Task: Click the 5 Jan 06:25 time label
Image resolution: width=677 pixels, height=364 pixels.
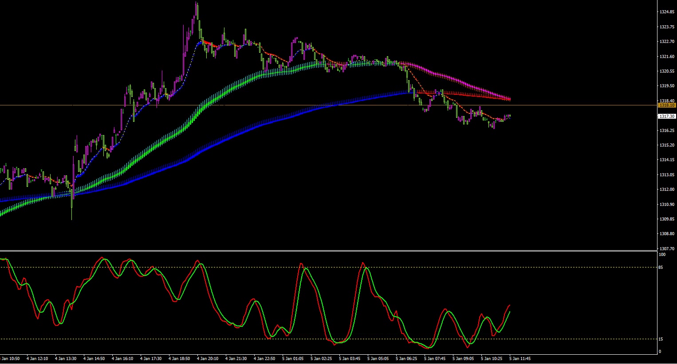Action: click(406, 359)
